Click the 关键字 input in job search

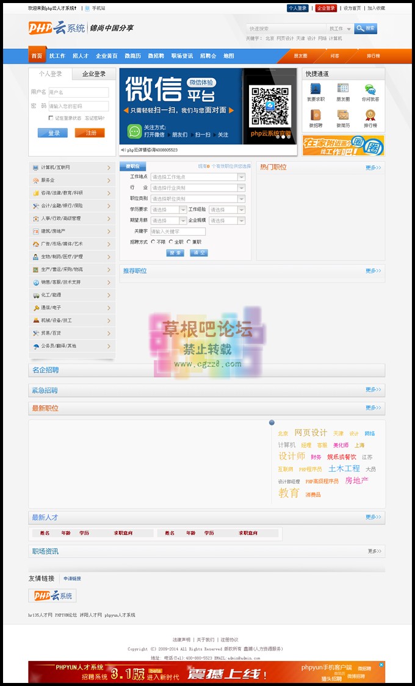click(178, 231)
